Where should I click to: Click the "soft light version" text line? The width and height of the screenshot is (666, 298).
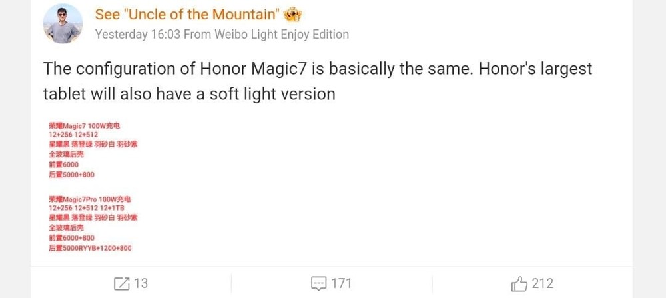pos(189,94)
